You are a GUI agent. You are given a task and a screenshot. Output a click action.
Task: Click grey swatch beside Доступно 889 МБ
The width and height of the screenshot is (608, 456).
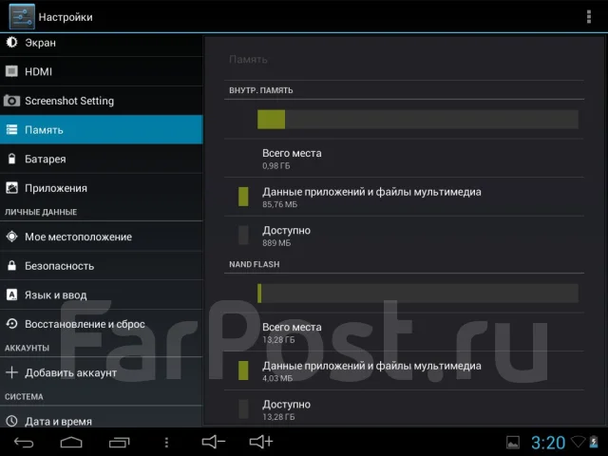click(243, 235)
